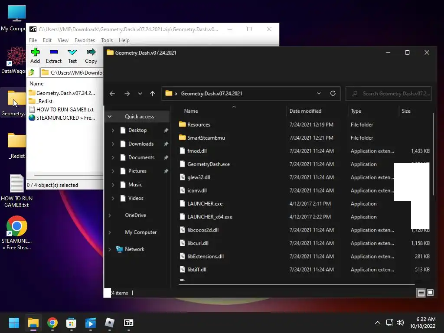Expand the Videos tree node
This screenshot has width=444, height=333.
point(113,198)
